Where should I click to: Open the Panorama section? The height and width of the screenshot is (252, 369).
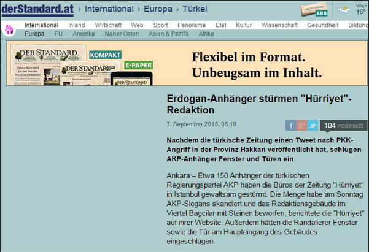192,25
